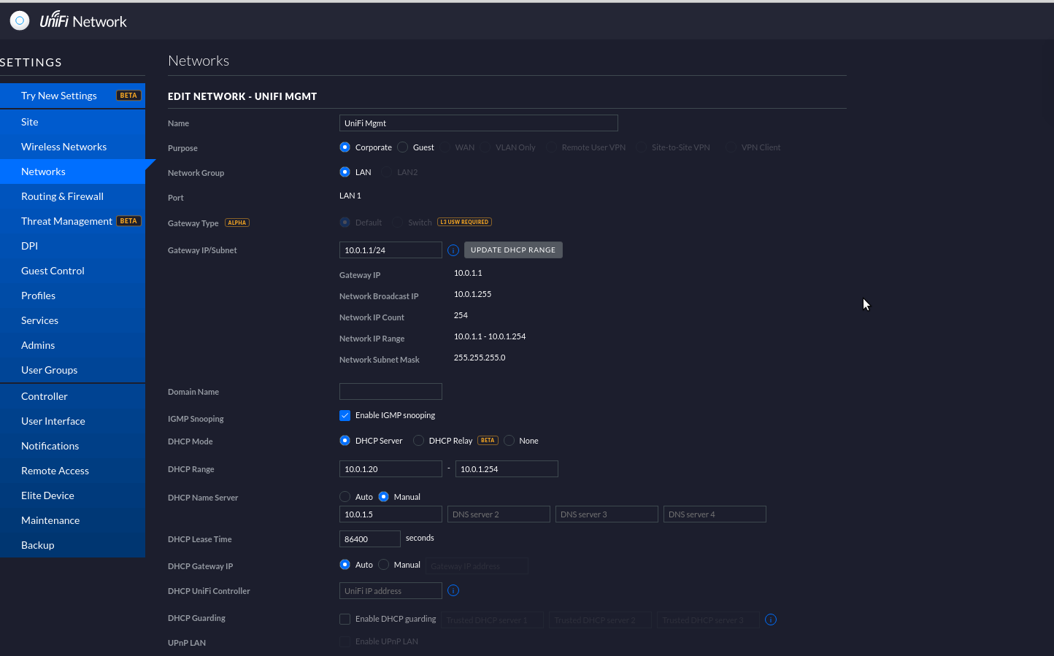Click the L3 USW REQUIRED badge
Screen dimensions: 1054x656
[x=464, y=222]
